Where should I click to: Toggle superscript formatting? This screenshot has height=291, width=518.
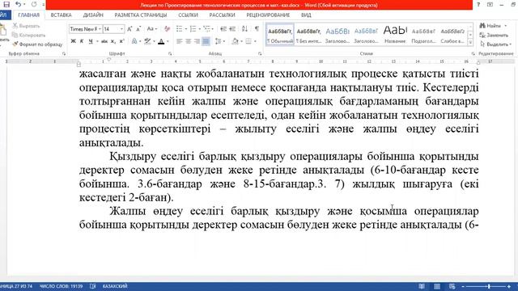tap(121, 41)
